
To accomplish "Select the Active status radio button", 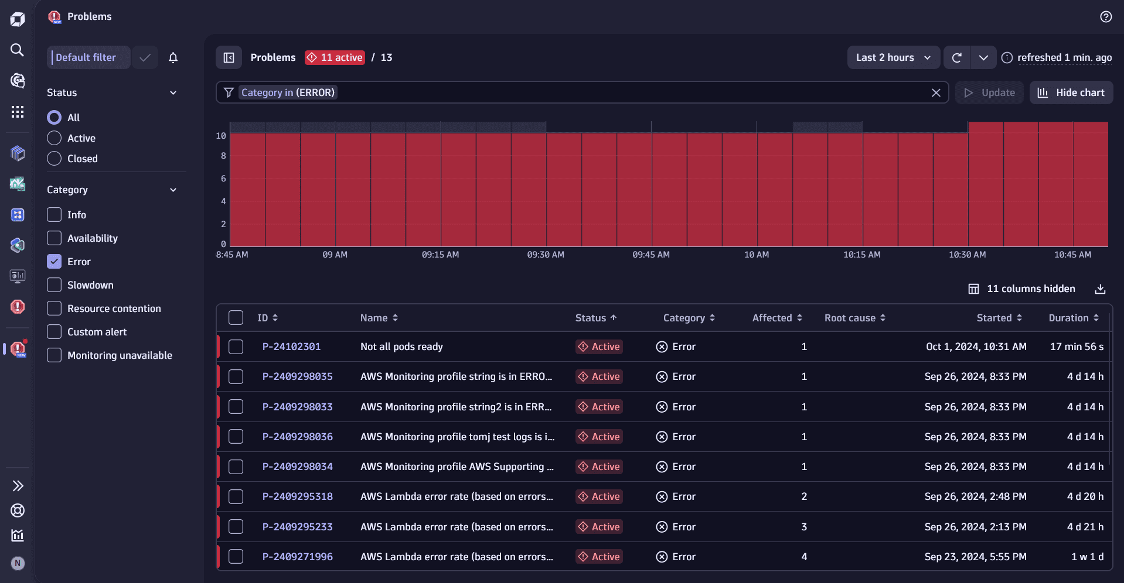I will coord(54,138).
